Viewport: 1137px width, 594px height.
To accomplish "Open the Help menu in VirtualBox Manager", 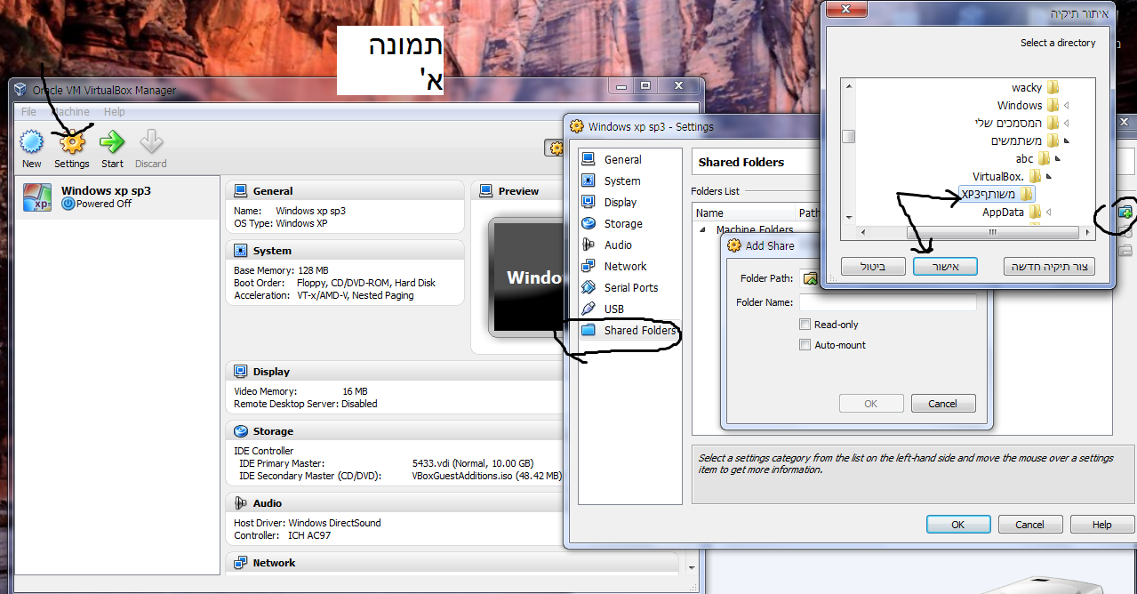I will coord(114,112).
